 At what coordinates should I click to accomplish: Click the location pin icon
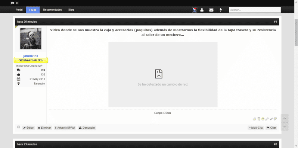(x=18, y=83)
